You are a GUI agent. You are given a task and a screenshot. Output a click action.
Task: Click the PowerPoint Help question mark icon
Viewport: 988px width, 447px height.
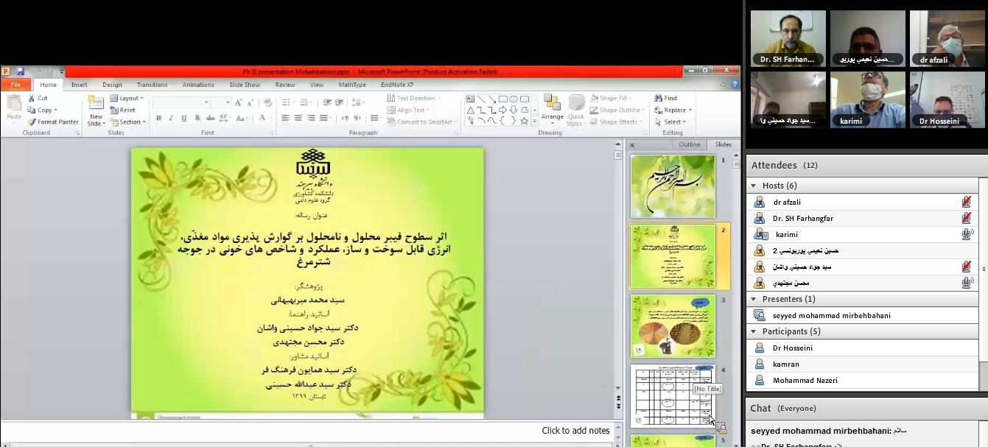(735, 85)
